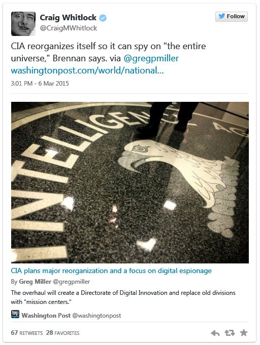Open the CIA plans major reorganization headline
The image size is (260, 345).
point(111,271)
